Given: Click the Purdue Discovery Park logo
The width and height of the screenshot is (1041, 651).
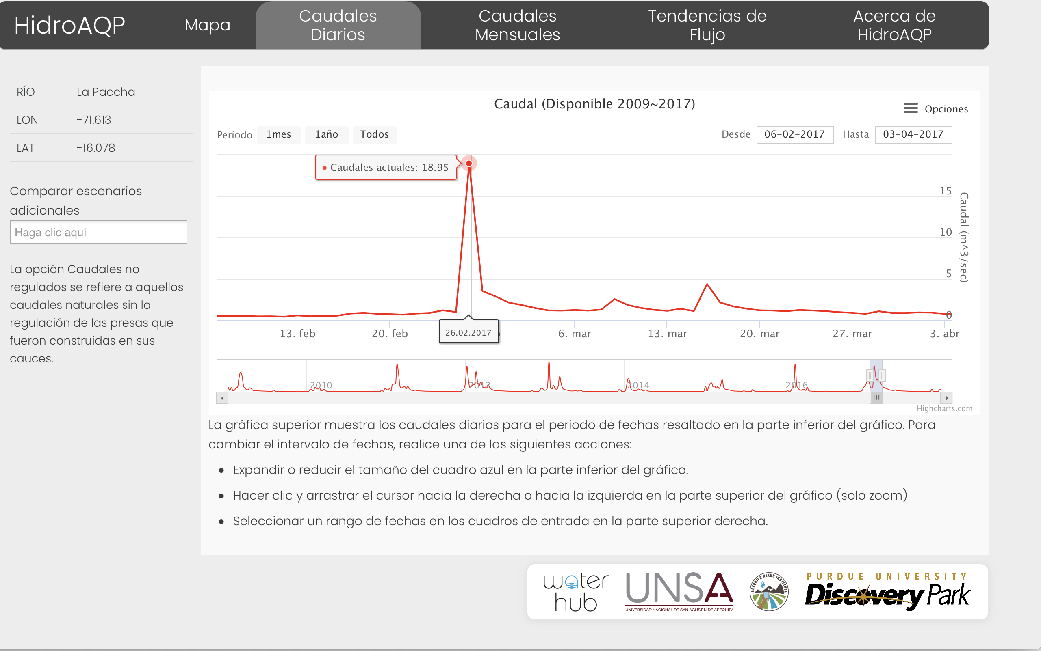Looking at the screenshot, I should click(888, 592).
